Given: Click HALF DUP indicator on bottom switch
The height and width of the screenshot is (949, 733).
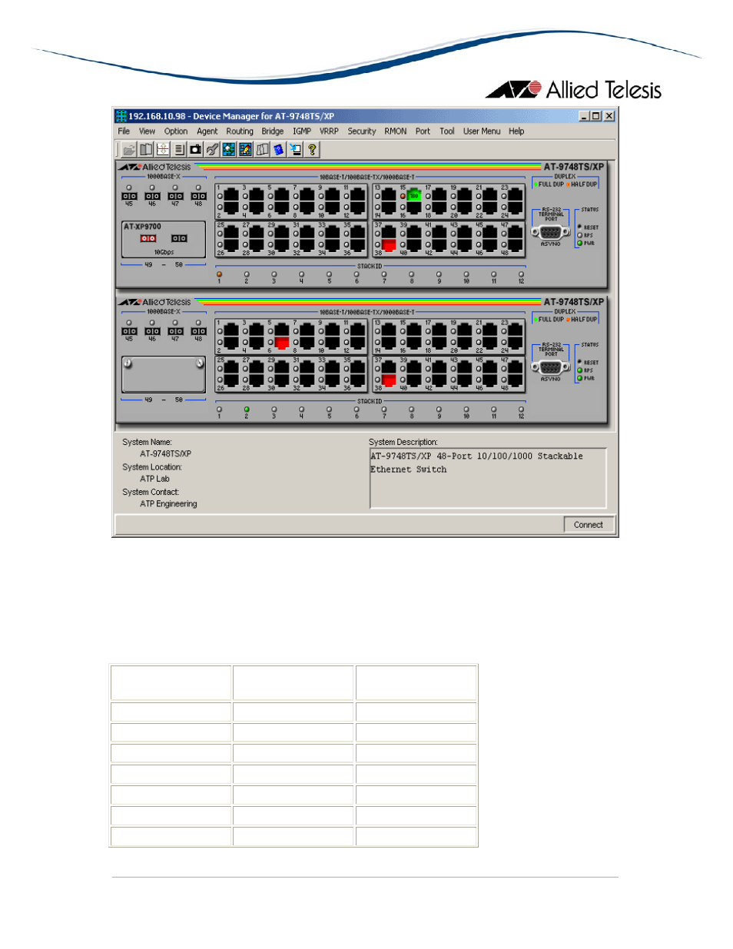Looking at the screenshot, I should [x=582, y=320].
